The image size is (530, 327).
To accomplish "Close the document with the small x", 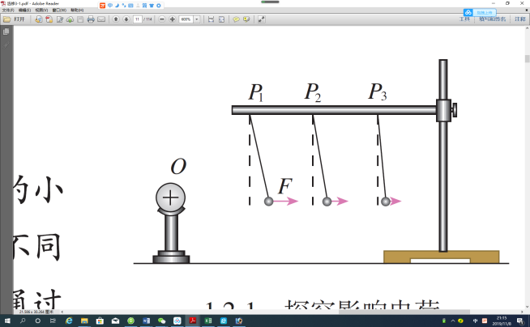I will pyautogui.click(x=526, y=11).
